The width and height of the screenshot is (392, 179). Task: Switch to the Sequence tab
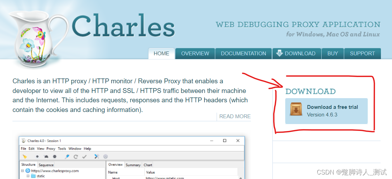tap(46, 165)
